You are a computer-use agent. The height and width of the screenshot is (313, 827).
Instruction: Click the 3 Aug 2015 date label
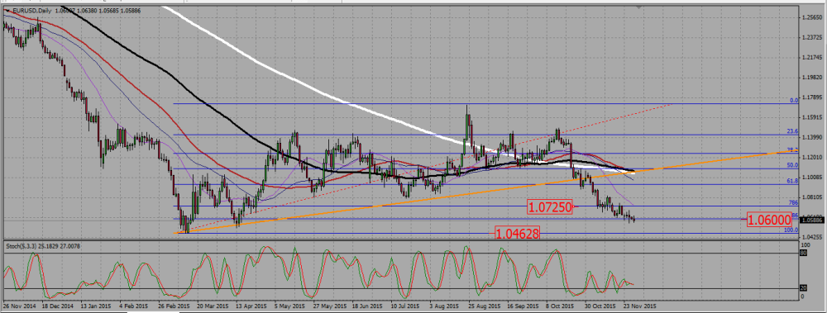tap(444, 306)
